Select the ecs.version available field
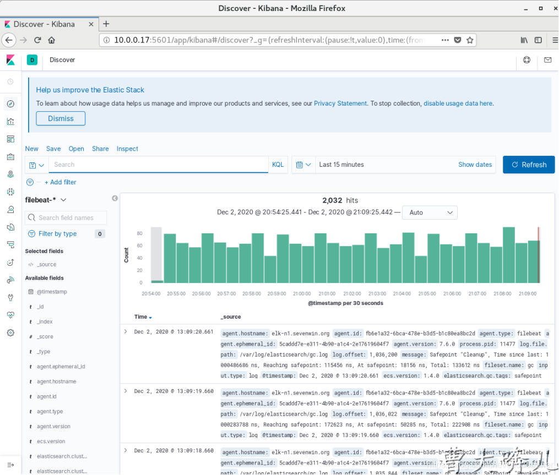559x475 pixels. pyautogui.click(x=51, y=441)
